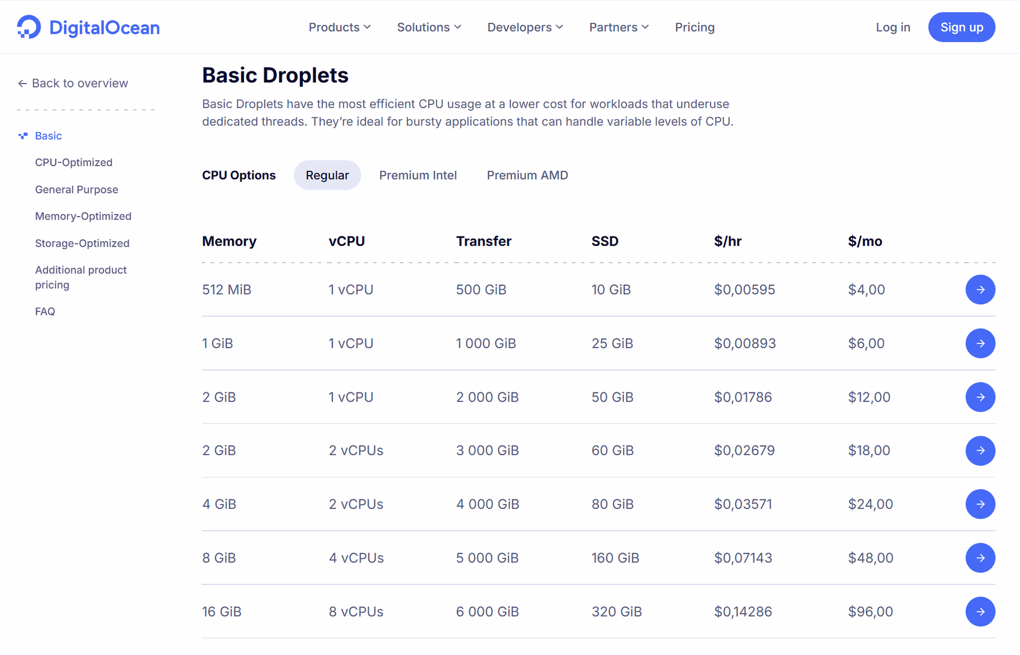Switch to Premium AMD CPU option

527,175
